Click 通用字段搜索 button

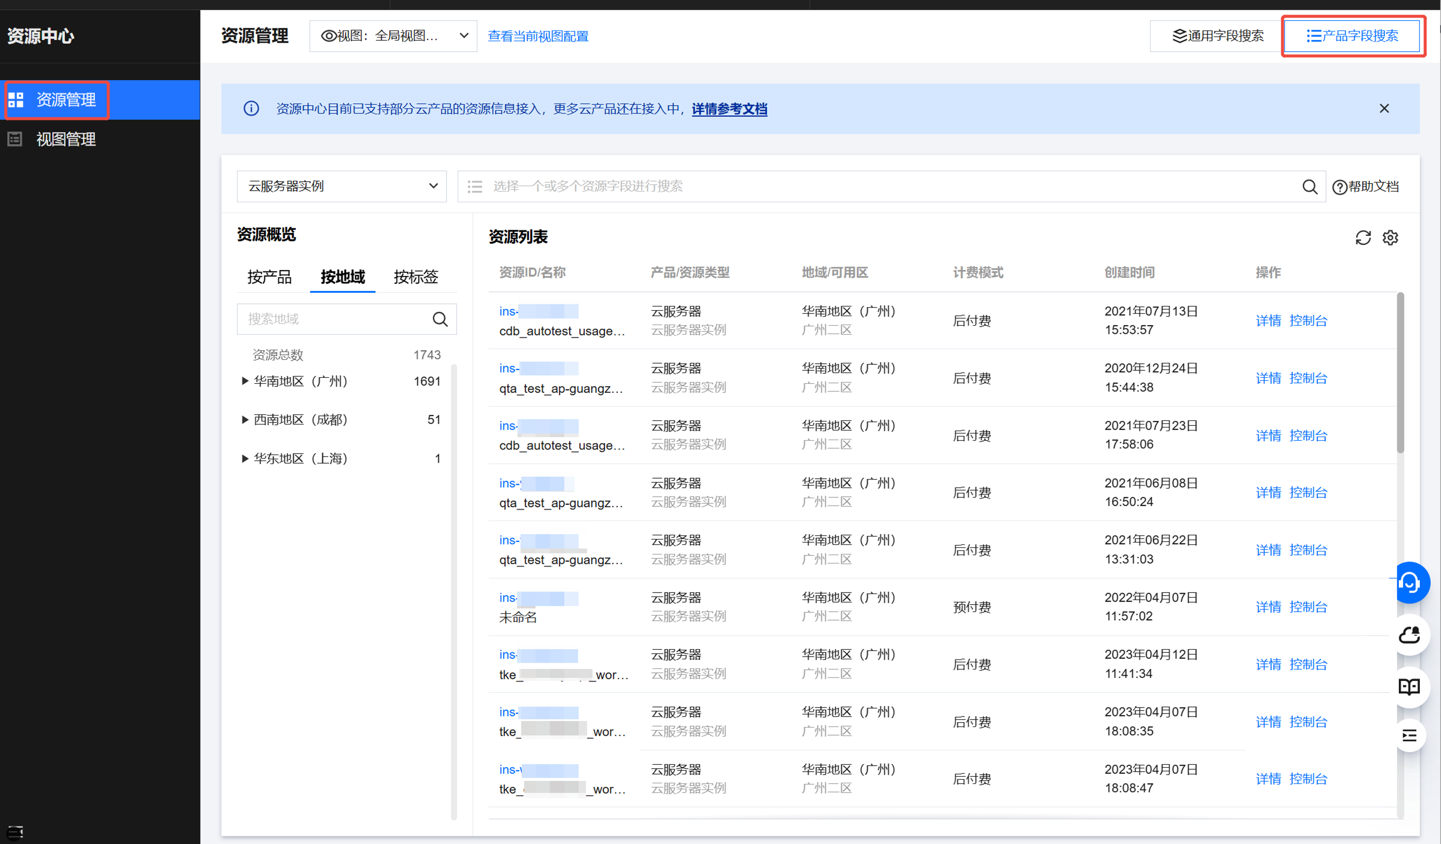coord(1217,36)
